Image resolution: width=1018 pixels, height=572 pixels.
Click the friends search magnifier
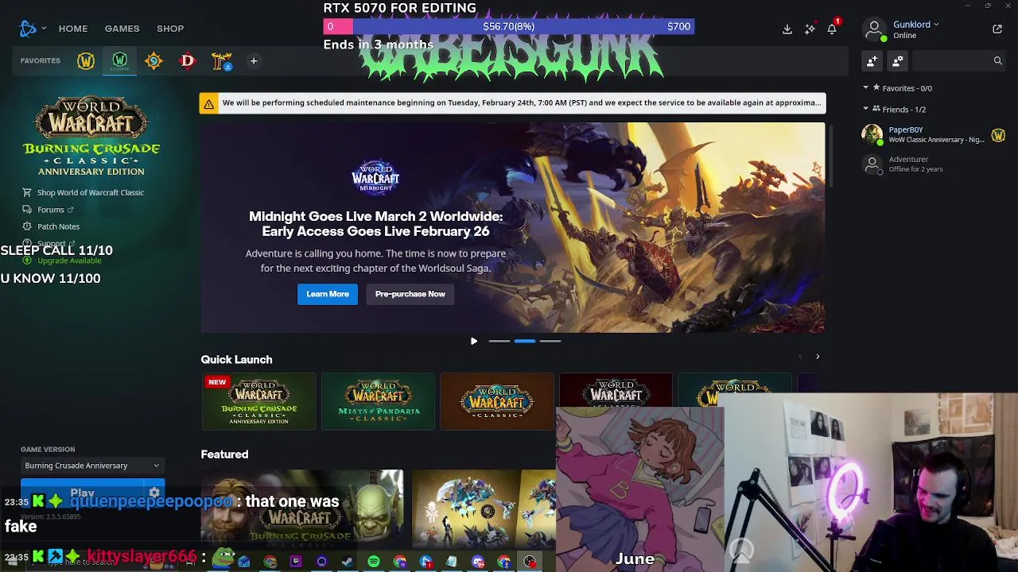coord(997,60)
